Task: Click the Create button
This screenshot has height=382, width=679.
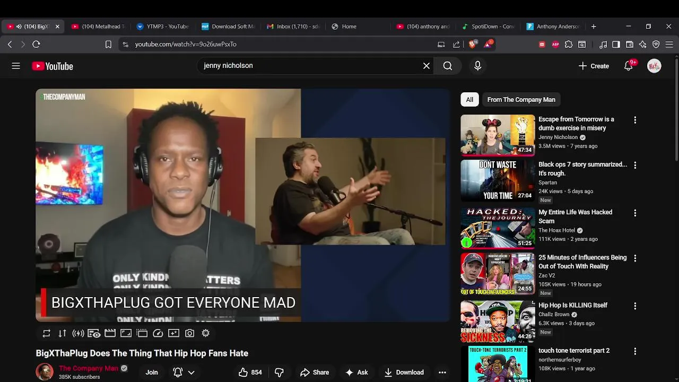Action: (x=594, y=66)
